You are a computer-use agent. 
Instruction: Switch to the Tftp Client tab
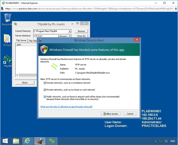(x=33, y=41)
